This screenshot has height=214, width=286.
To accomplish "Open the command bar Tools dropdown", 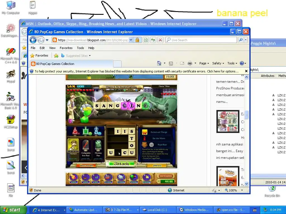I will tap(232, 63).
